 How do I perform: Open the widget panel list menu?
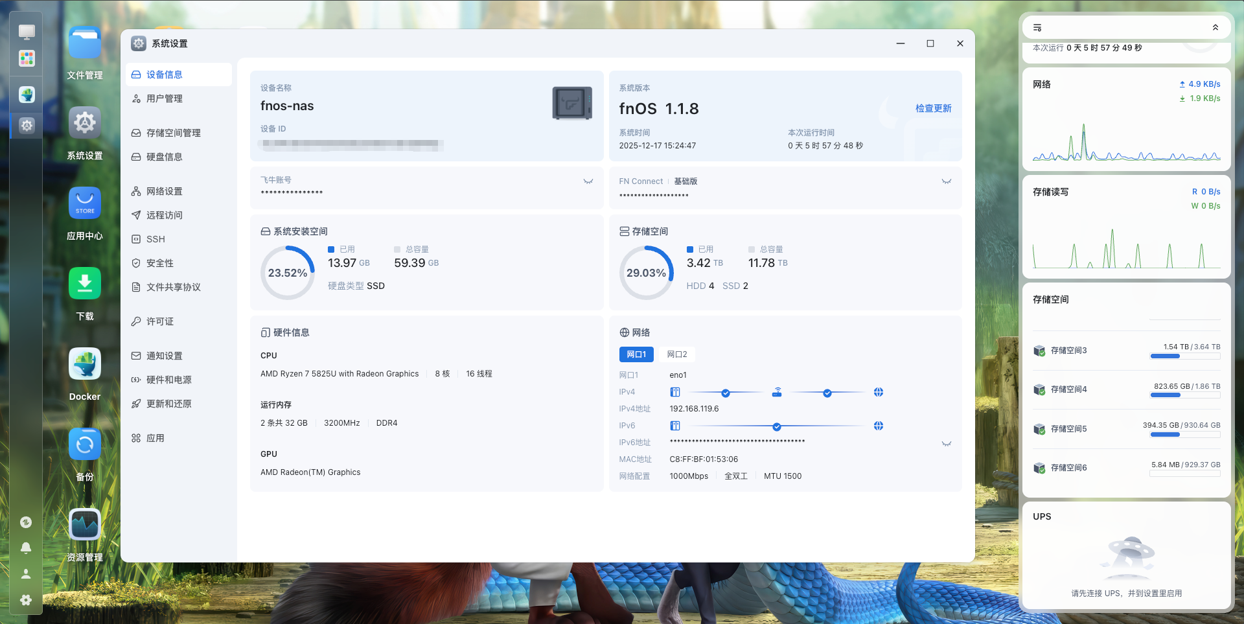(1037, 28)
